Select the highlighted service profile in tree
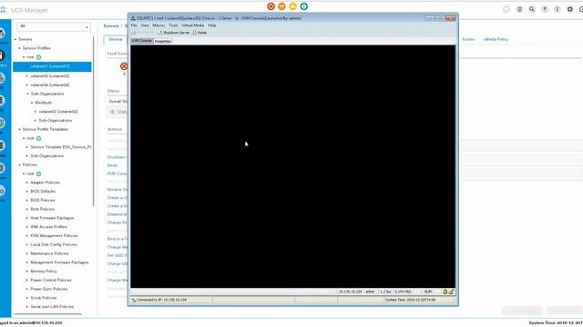The image size is (583, 327). pyautogui.click(x=52, y=66)
